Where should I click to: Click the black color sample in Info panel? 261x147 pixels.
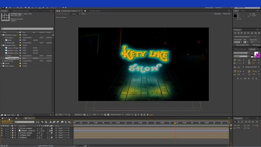[x=235, y=16]
